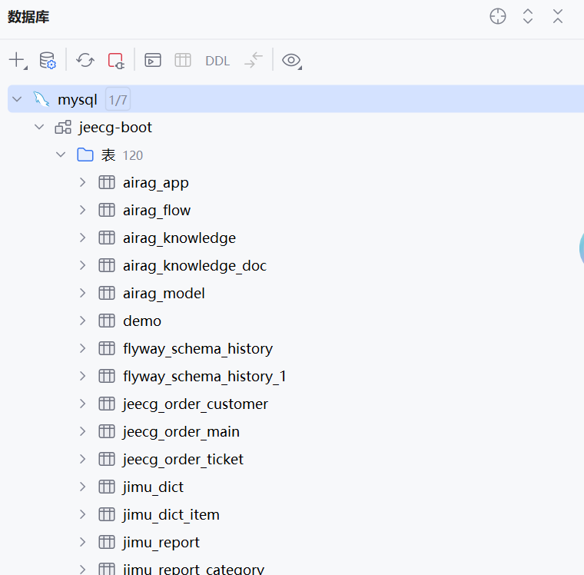Select the jimu_dict_item table name
Image resolution: width=584 pixels, height=575 pixels.
(x=171, y=515)
